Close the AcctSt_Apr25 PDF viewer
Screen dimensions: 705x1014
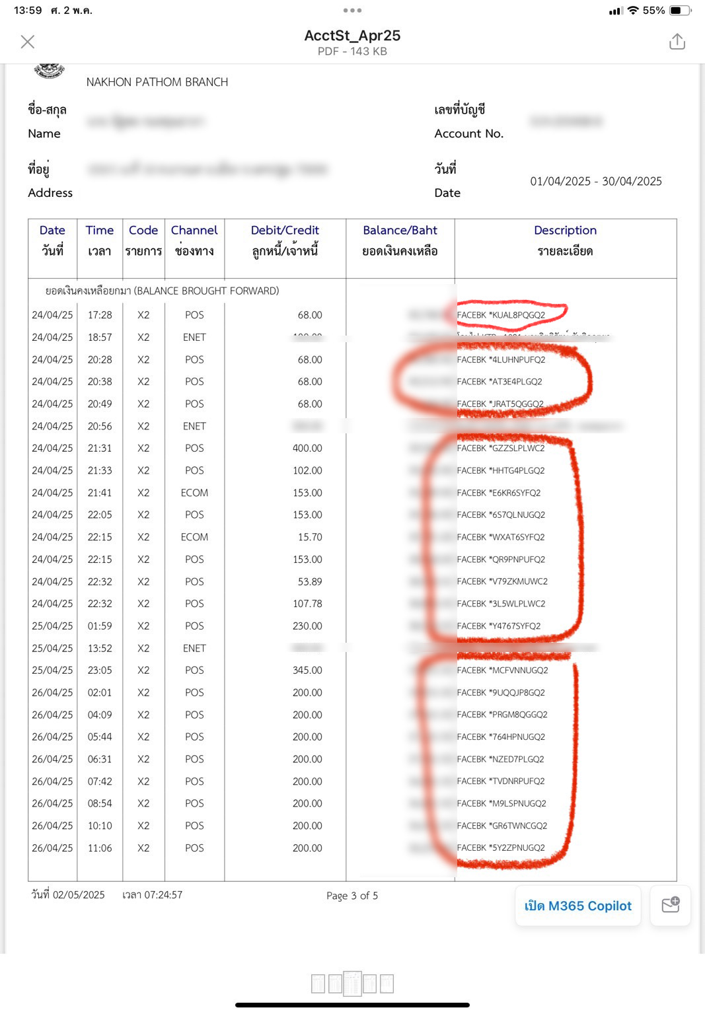[x=28, y=42]
